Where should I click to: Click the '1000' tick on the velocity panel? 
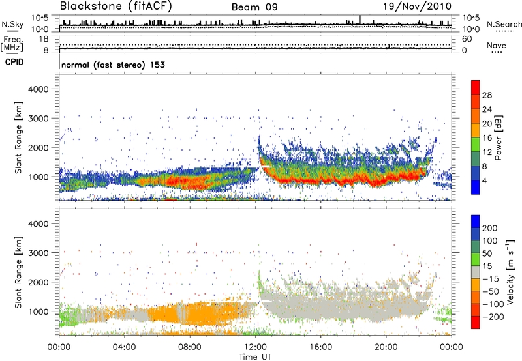(38, 311)
